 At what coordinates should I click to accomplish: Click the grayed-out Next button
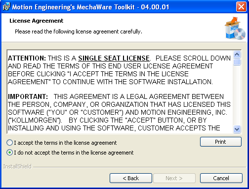[x=174, y=178]
